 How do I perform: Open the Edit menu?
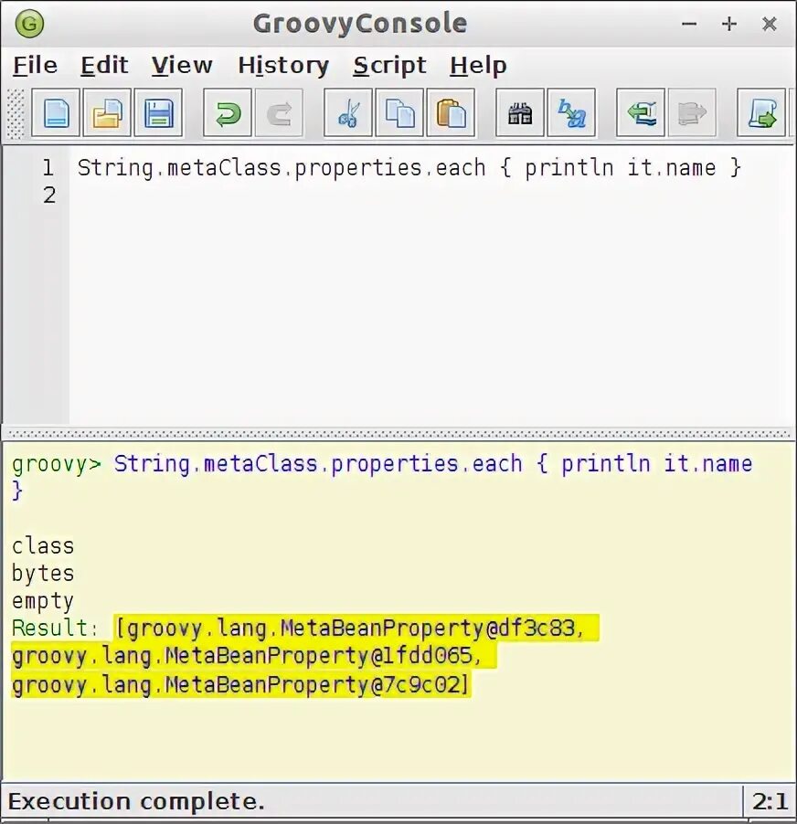point(104,66)
